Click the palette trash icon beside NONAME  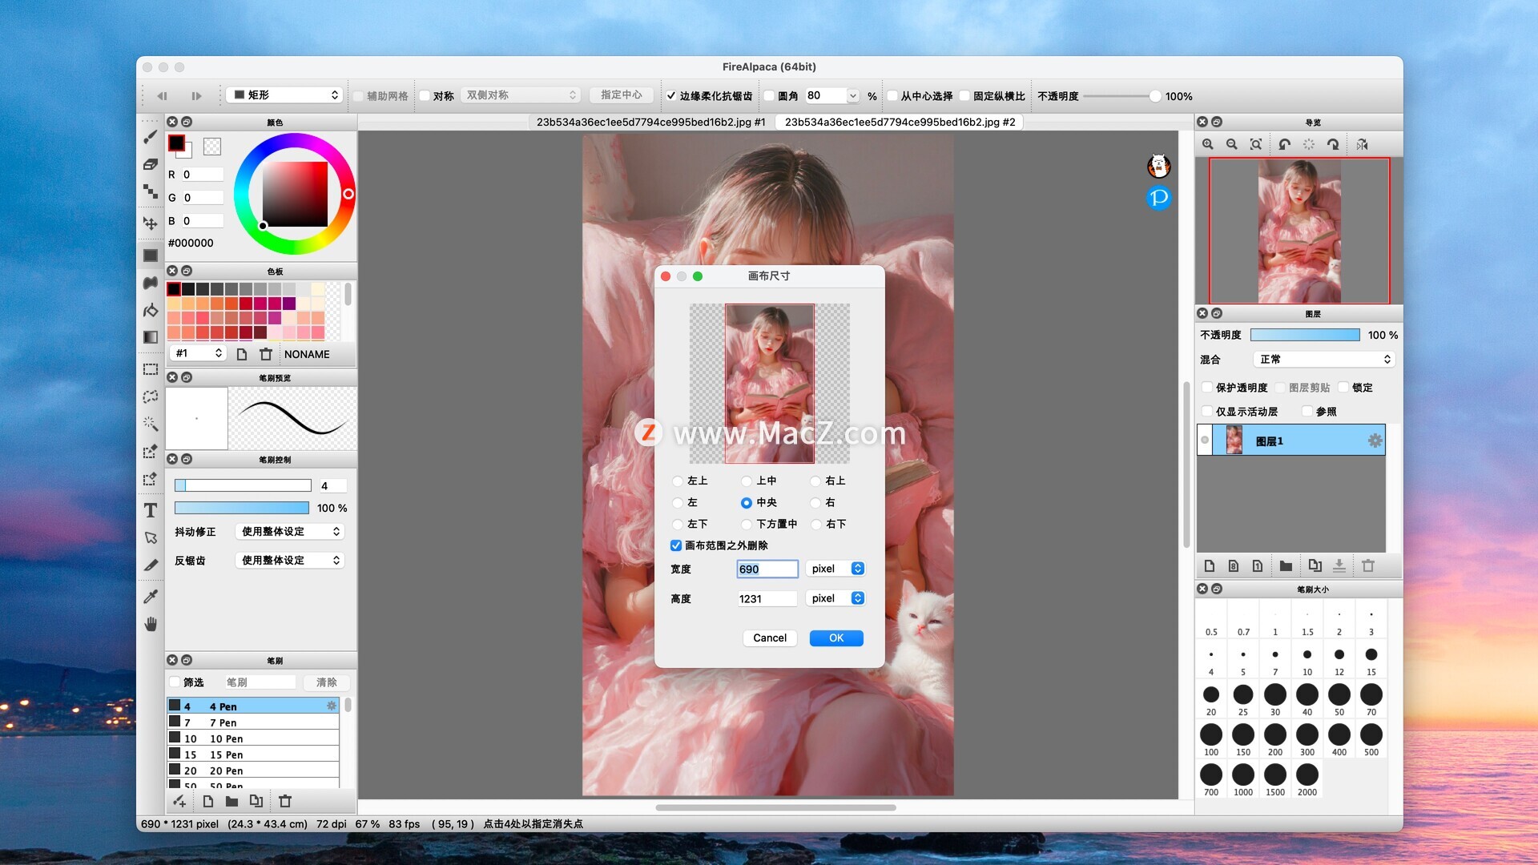pos(266,354)
